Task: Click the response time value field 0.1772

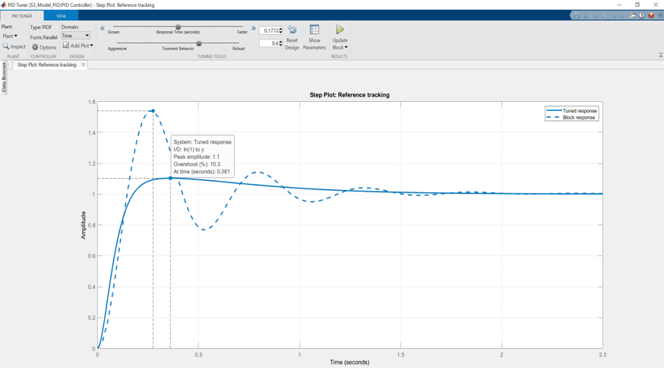Action: pos(269,31)
